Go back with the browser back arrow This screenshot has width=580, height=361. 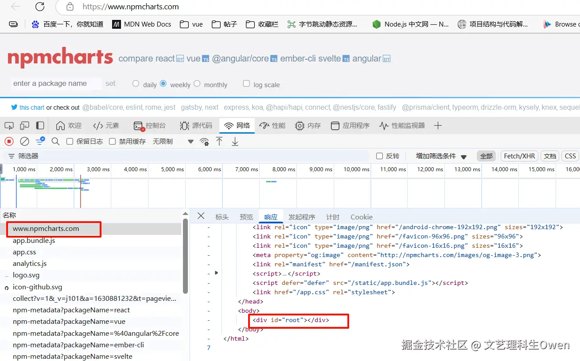point(15,7)
